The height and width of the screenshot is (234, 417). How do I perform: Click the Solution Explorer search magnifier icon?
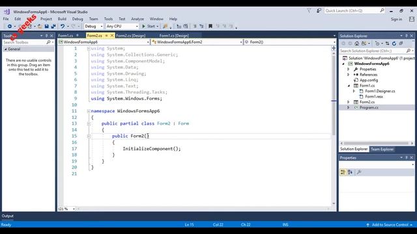coord(409,51)
